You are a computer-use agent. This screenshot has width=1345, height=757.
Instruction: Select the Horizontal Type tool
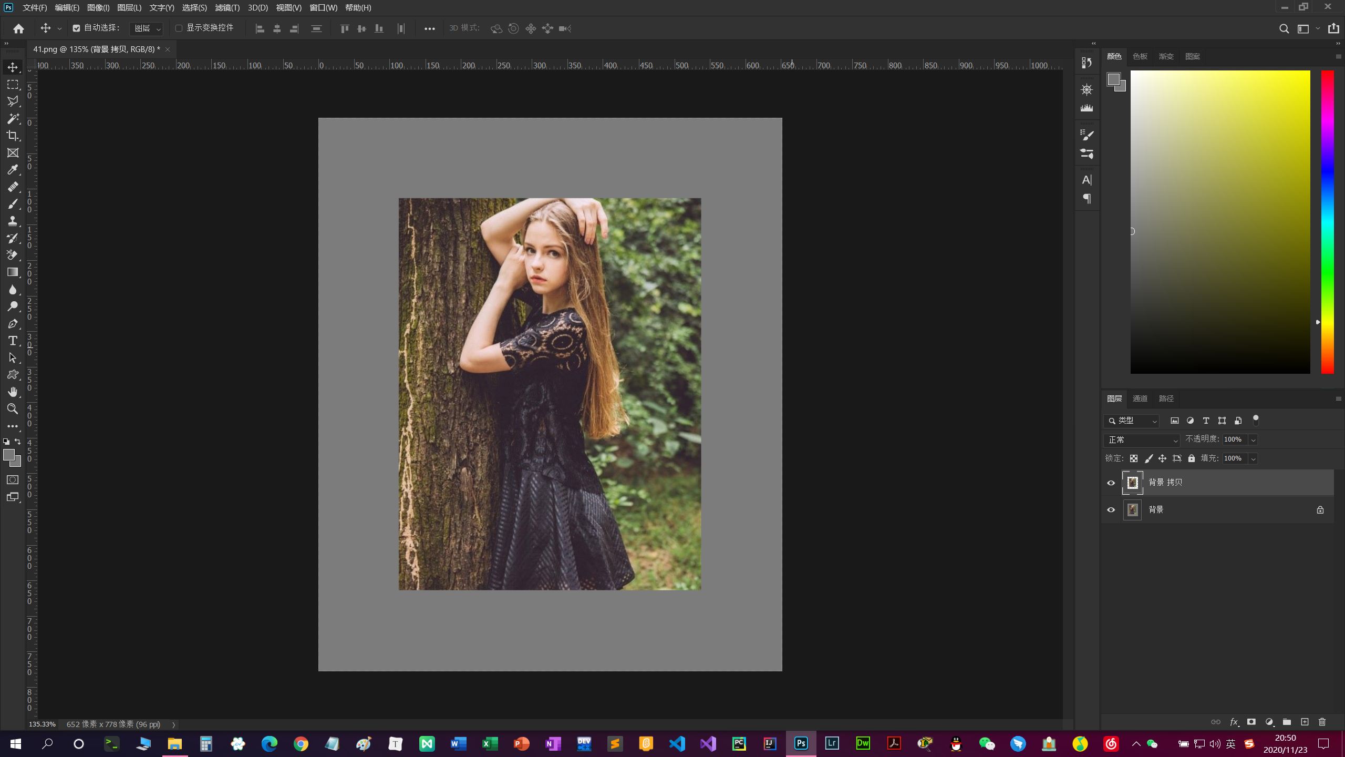pos(13,341)
